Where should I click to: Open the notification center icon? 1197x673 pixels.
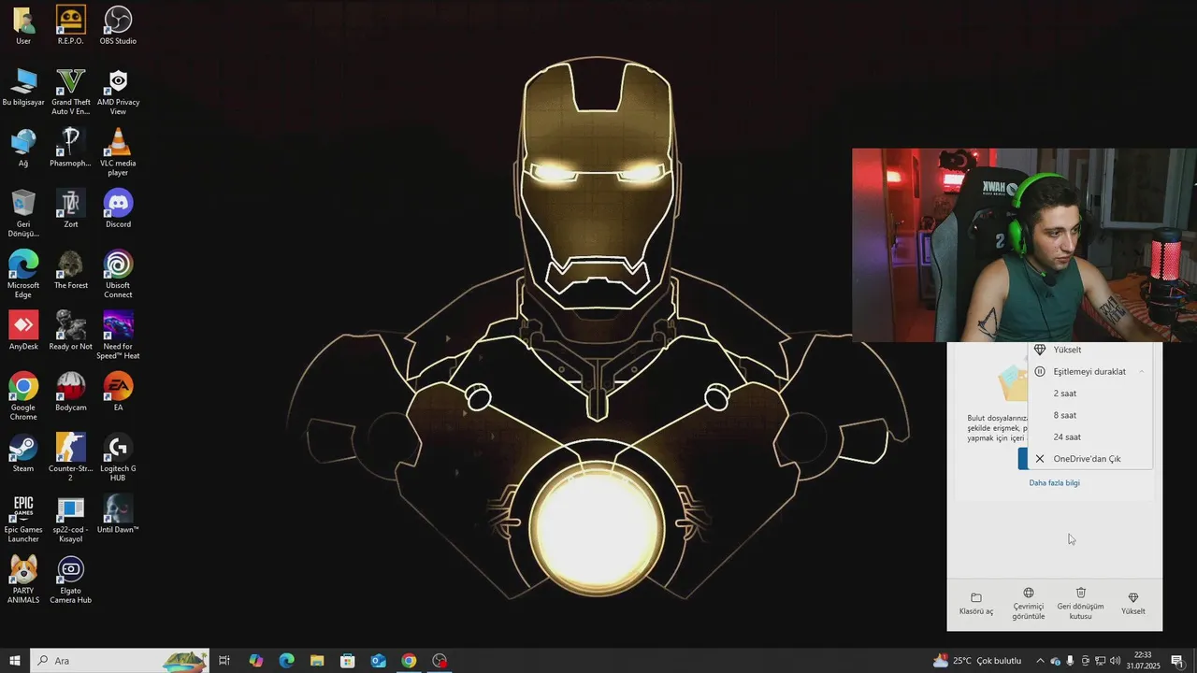pyautogui.click(x=1177, y=661)
